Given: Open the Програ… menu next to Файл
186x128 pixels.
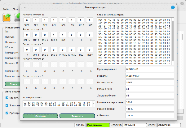Looking at the screenshot, I should click(x=16, y=9).
